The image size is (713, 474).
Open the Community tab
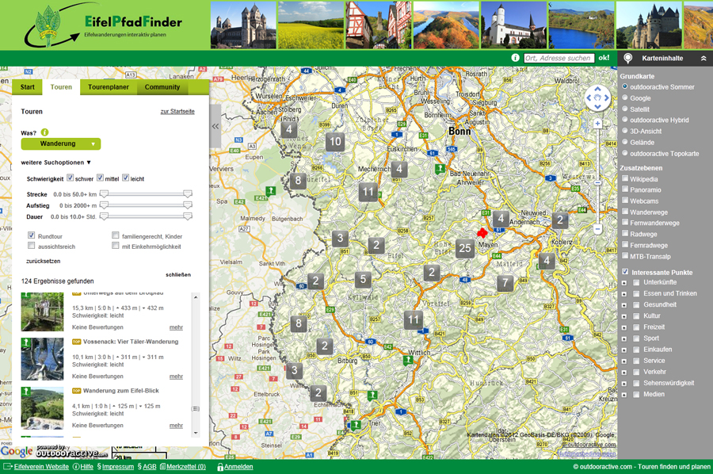(x=162, y=87)
